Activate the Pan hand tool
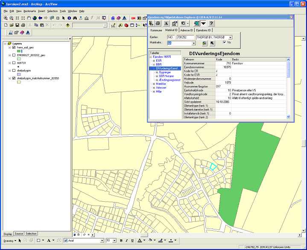This screenshot has width=307, height=250. 29,18
